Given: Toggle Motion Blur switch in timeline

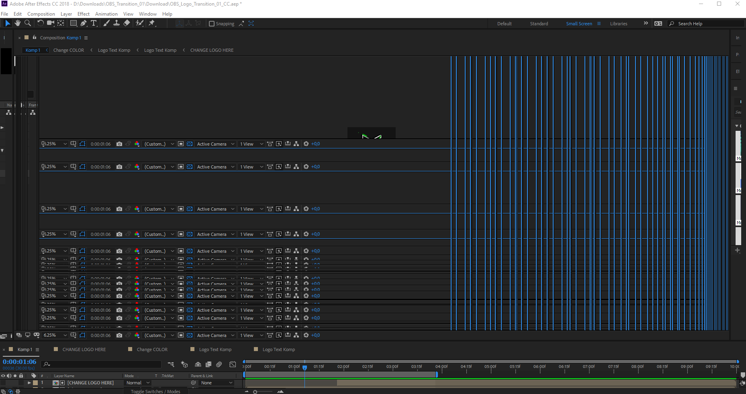Looking at the screenshot, I should [219, 364].
